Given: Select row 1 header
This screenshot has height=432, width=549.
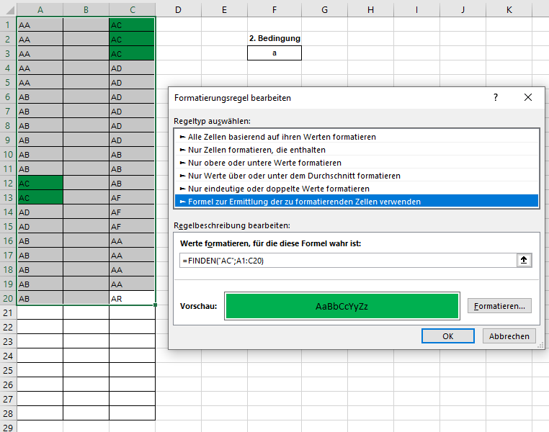Looking at the screenshot, I should click(x=8, y=24).
